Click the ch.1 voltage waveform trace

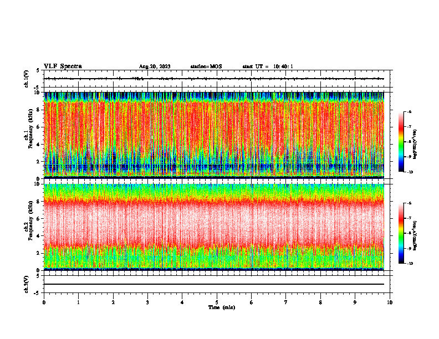pos(214,79)
